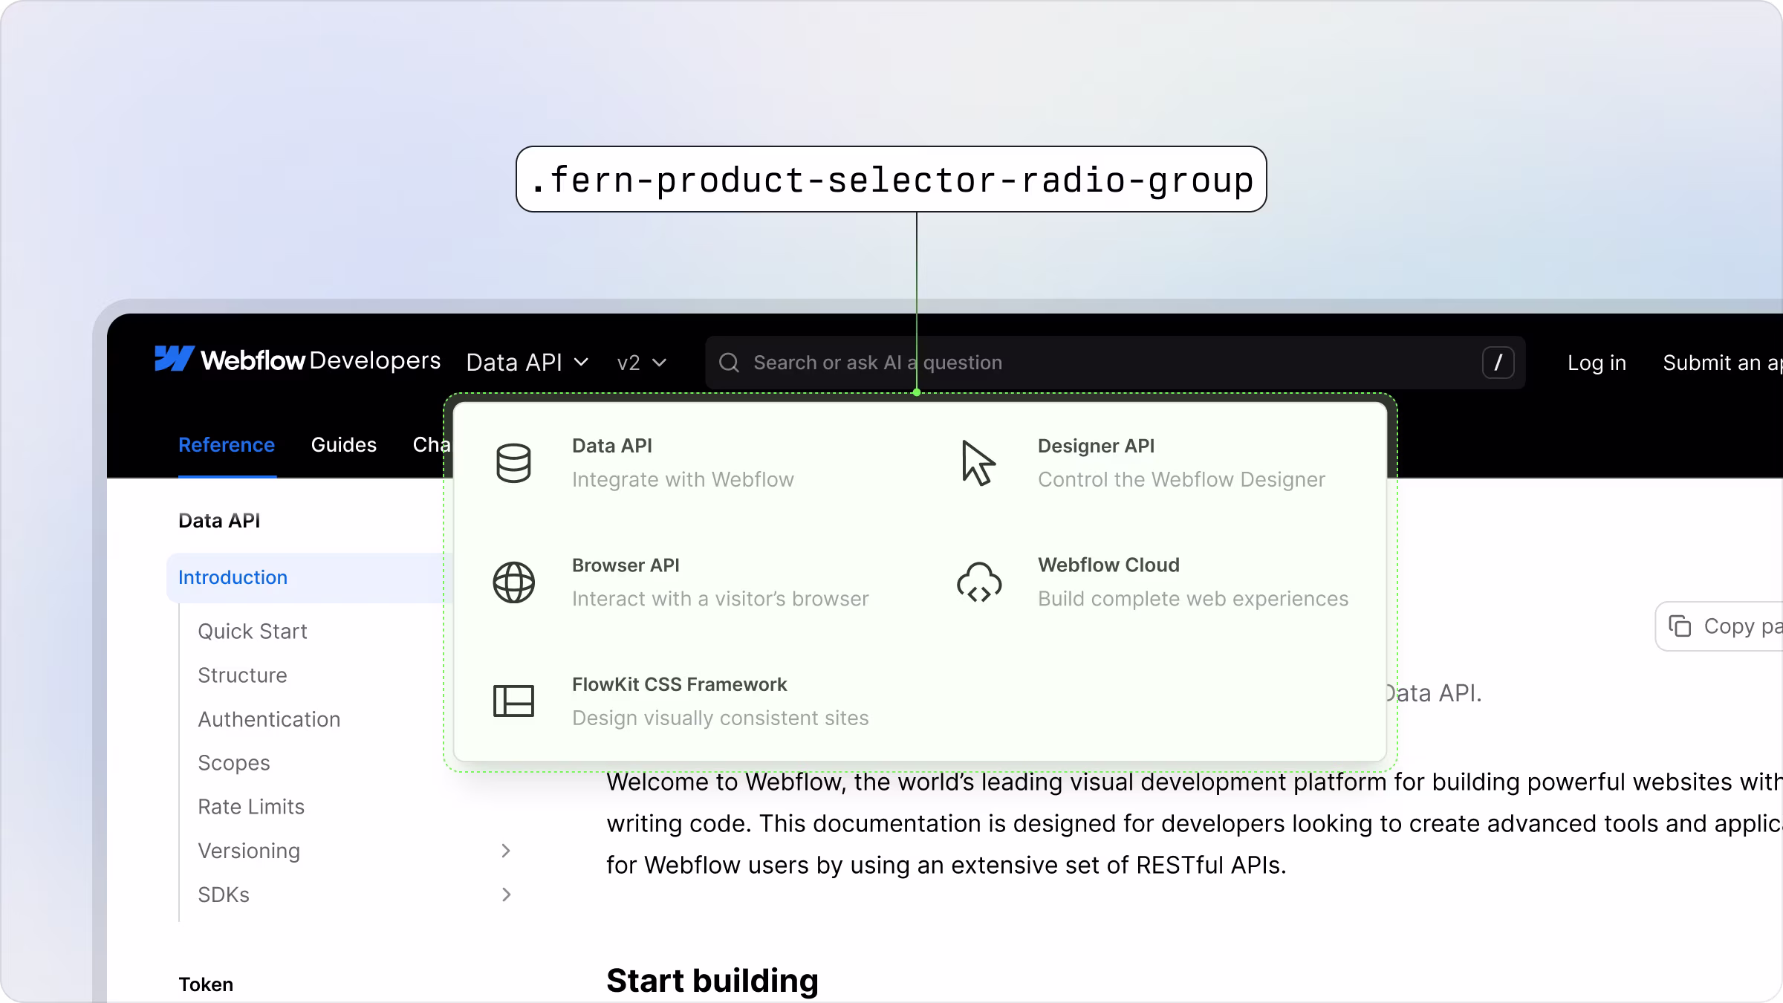This screenshot has height=1003, width=1783.
Task: Open the v2 version dropdown
Action: (641, 362)
